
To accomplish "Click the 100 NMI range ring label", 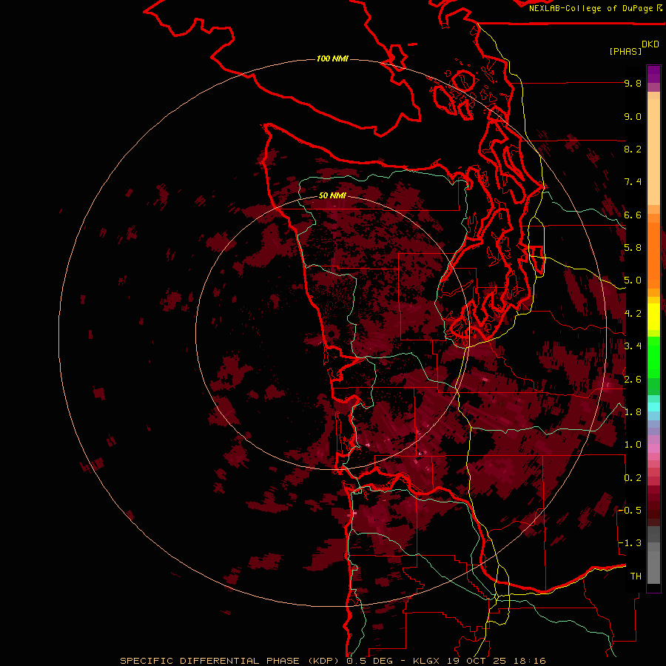I will [x=332, y=58].
